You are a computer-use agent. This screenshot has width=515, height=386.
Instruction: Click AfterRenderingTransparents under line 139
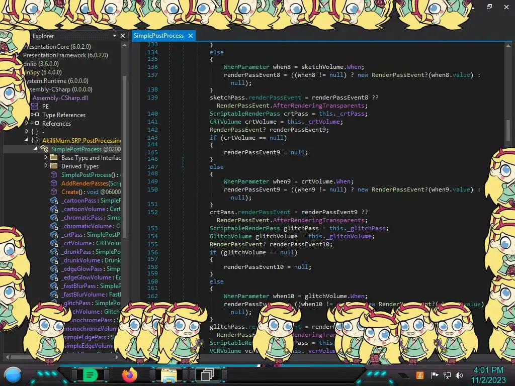tap(319, 106)
